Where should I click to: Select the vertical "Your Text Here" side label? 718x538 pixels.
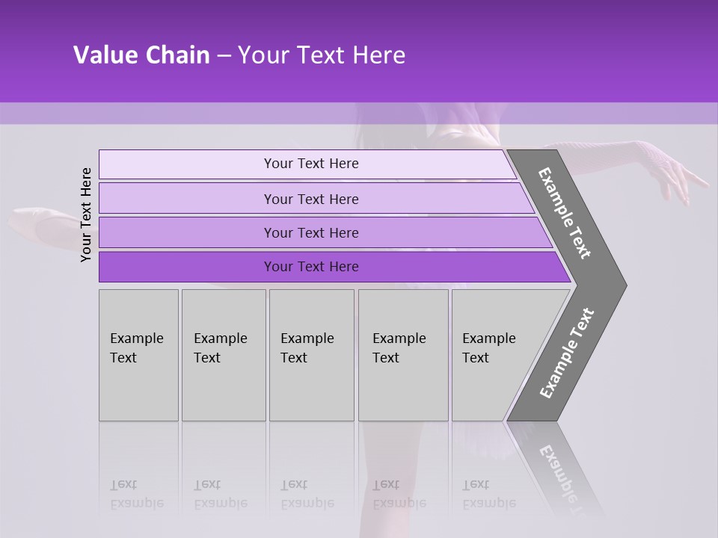pos(86,214)
